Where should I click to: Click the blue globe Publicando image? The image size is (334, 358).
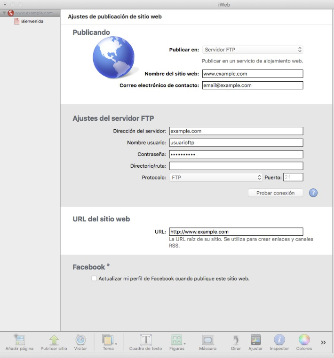pos(114,57)
